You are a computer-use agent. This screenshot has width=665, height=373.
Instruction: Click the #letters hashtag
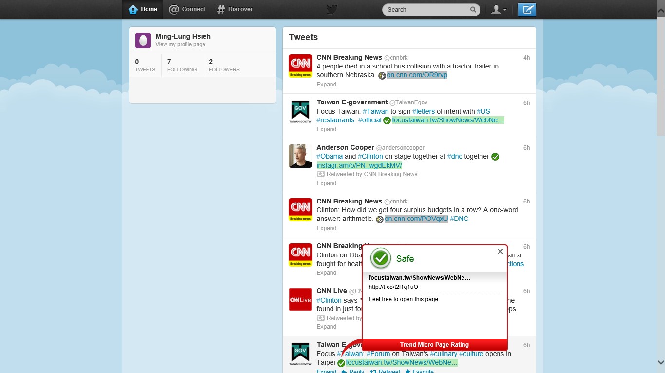tap(424, 111)
